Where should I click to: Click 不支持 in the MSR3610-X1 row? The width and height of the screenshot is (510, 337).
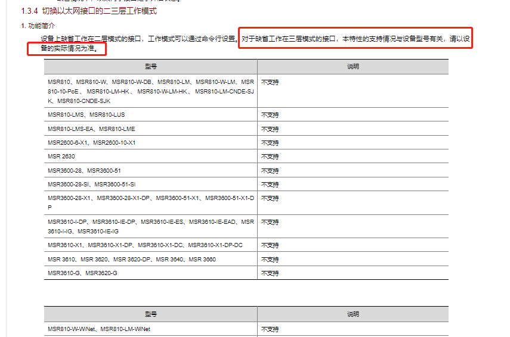pyautogui.click(x=270, y=245)
